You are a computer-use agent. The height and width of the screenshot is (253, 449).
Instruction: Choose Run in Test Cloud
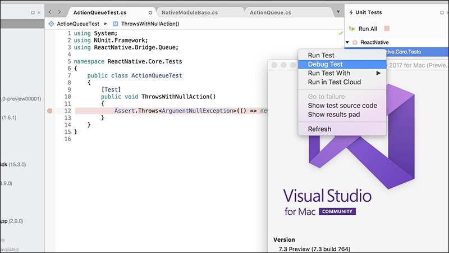[342, 82]
